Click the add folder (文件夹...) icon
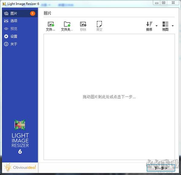 coord(67,24)
